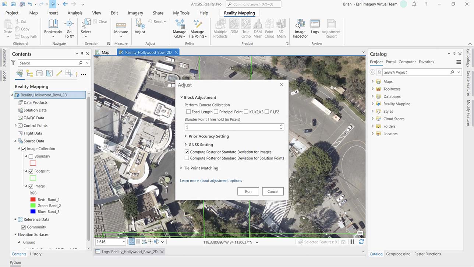Click the 3D Mesh product icon

coord(281,28)
